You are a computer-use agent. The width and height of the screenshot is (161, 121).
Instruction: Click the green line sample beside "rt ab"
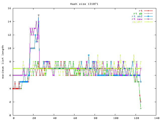148,13
